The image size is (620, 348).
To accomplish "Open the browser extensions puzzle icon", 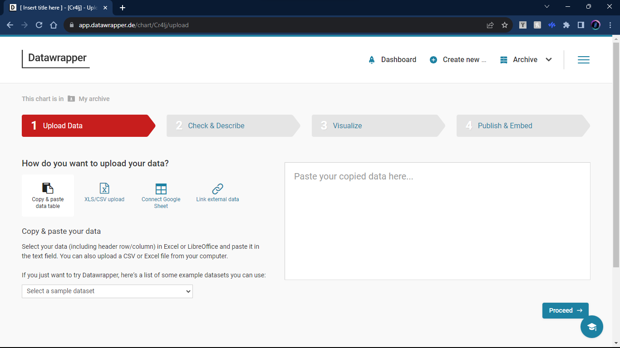I will [566, 25].
